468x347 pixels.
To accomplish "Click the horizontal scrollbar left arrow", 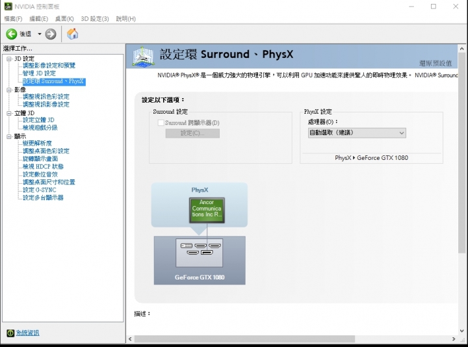I will point(130,339).
